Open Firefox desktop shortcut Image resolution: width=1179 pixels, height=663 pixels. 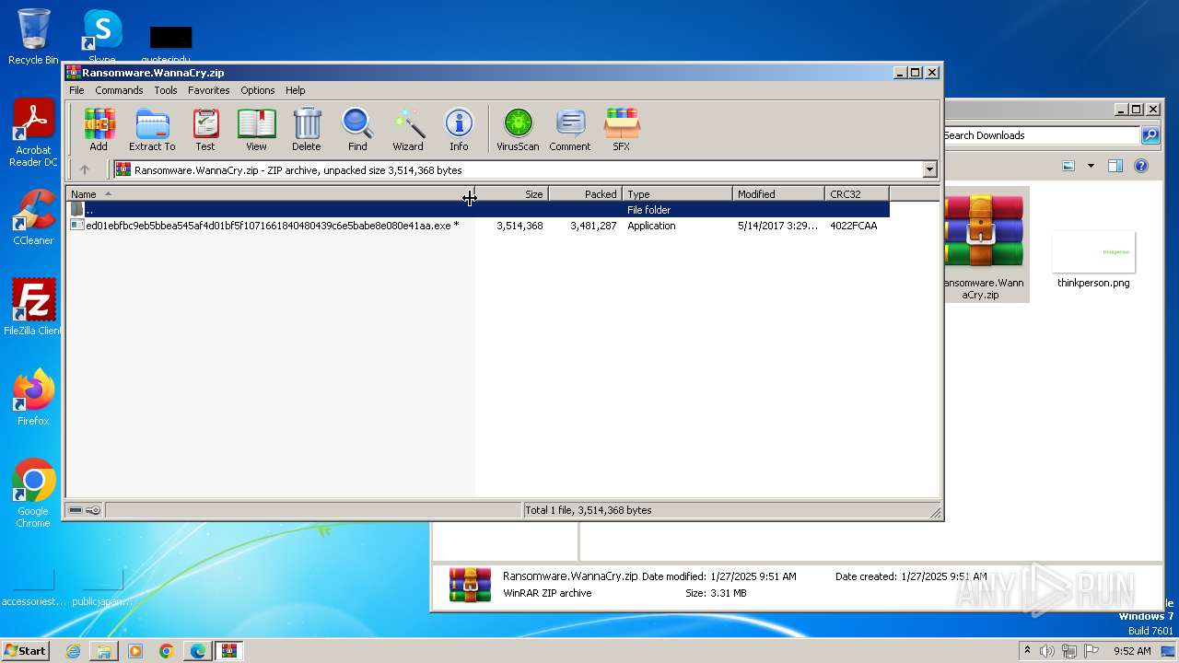point(33,398)
